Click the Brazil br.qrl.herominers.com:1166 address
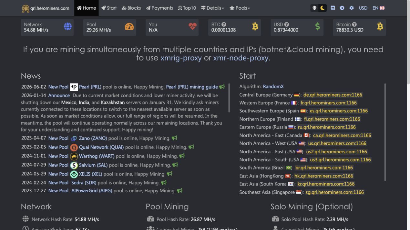Screen dimensions: 410x230 [x=324, y=168]
